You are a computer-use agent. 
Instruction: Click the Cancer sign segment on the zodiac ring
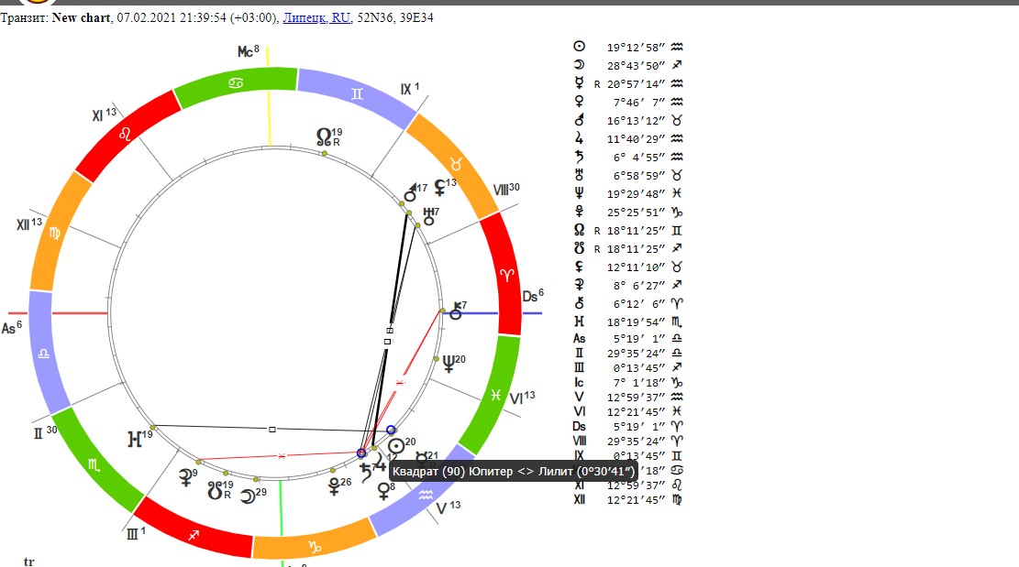click(x=236, y=83)
